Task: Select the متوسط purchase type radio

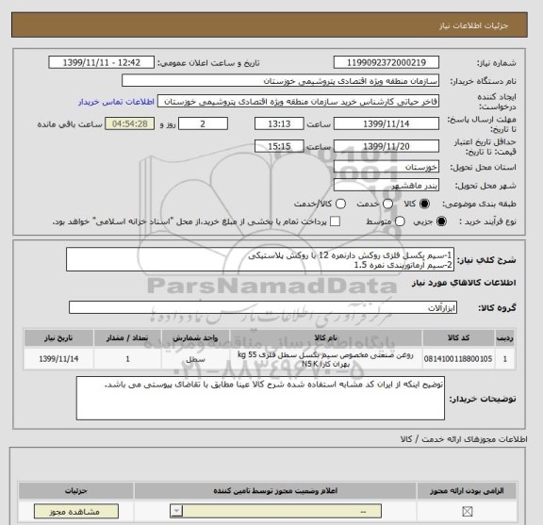Action: point(400,221)
